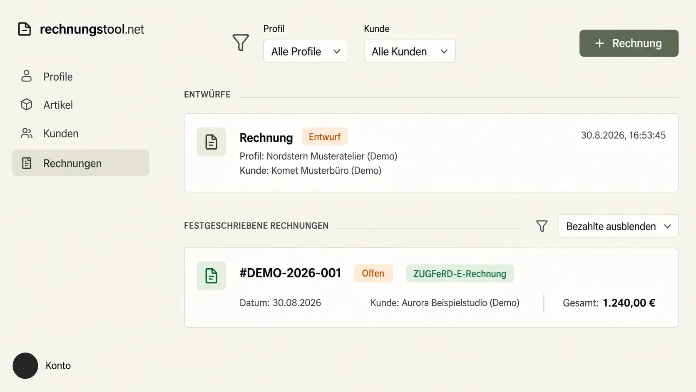Click the Artikel box icon in sidebar

(27, 105)
